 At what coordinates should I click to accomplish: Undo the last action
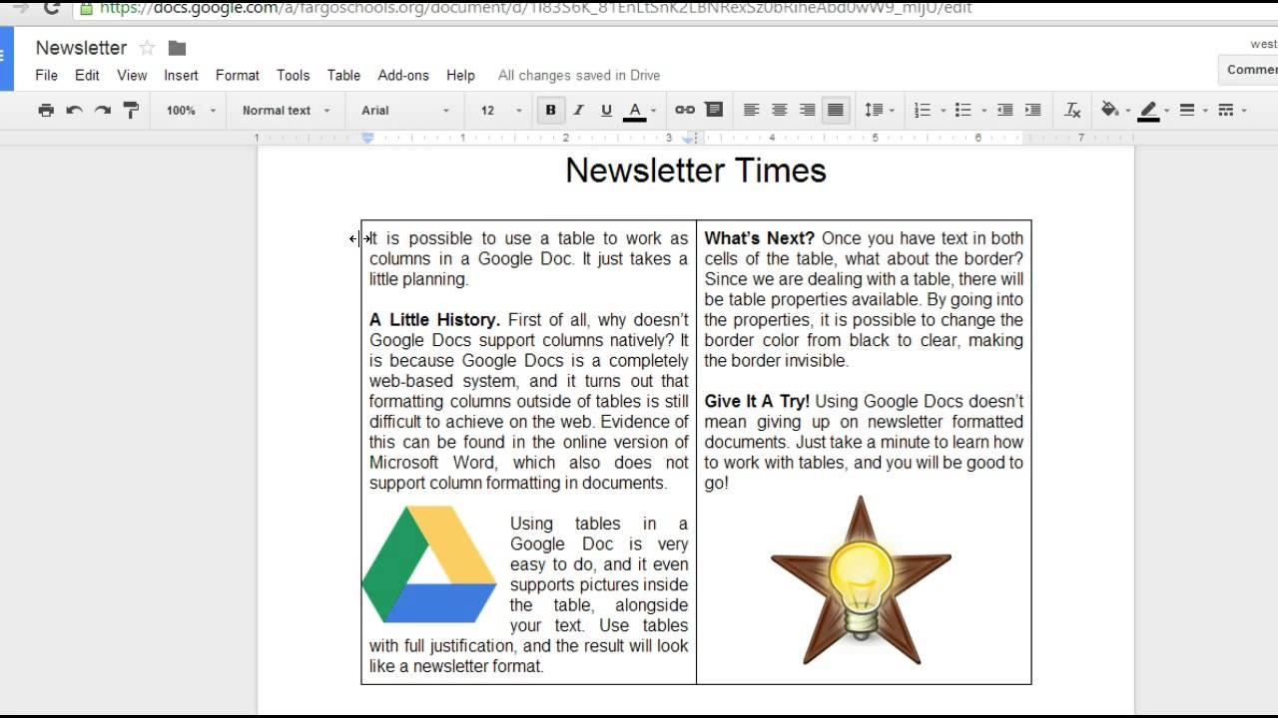[x=74, y=111]
